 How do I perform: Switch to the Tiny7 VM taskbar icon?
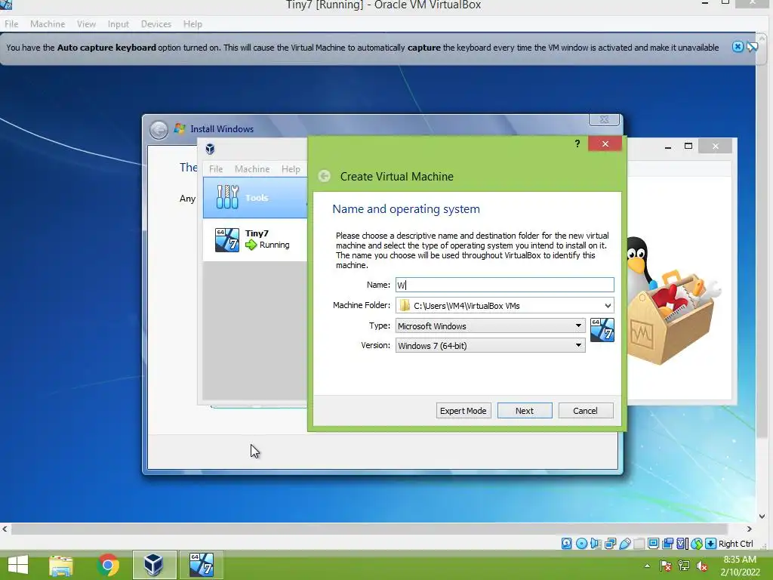coord(201,565)
